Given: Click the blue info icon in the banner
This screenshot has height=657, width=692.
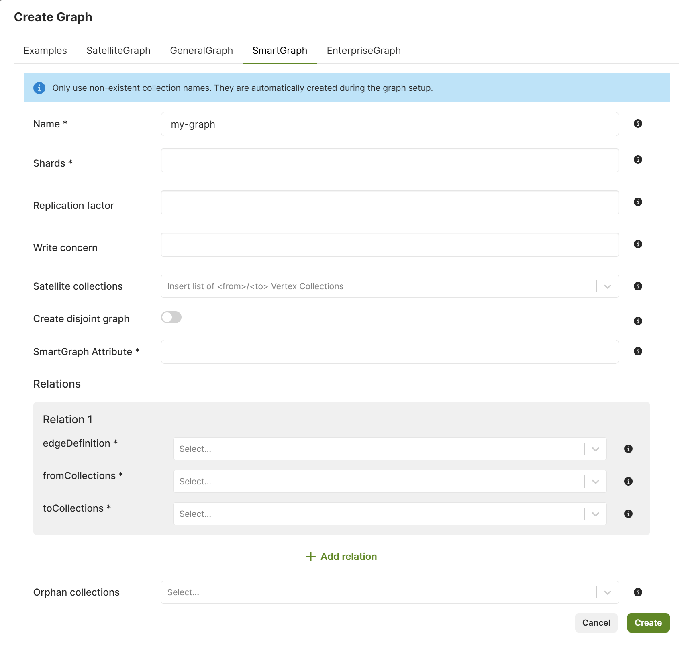Looking at the screenshot, I should click(x=39, y=88).
